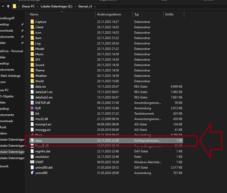This screenshot has width=227, height=193.
Task: Open the flyff application icon
Action: [32, 108]
